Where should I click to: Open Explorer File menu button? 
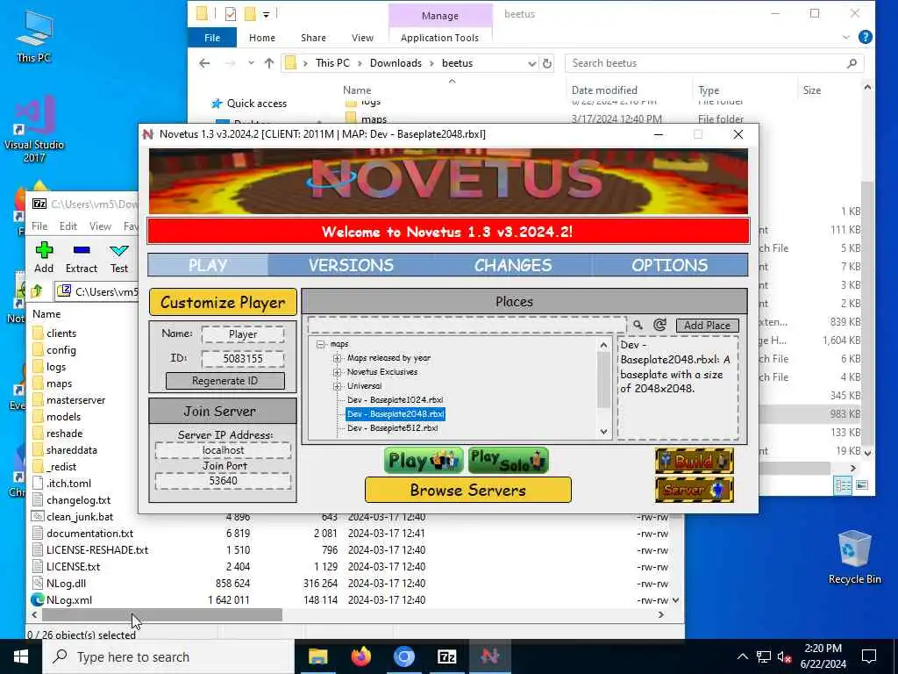212,38
